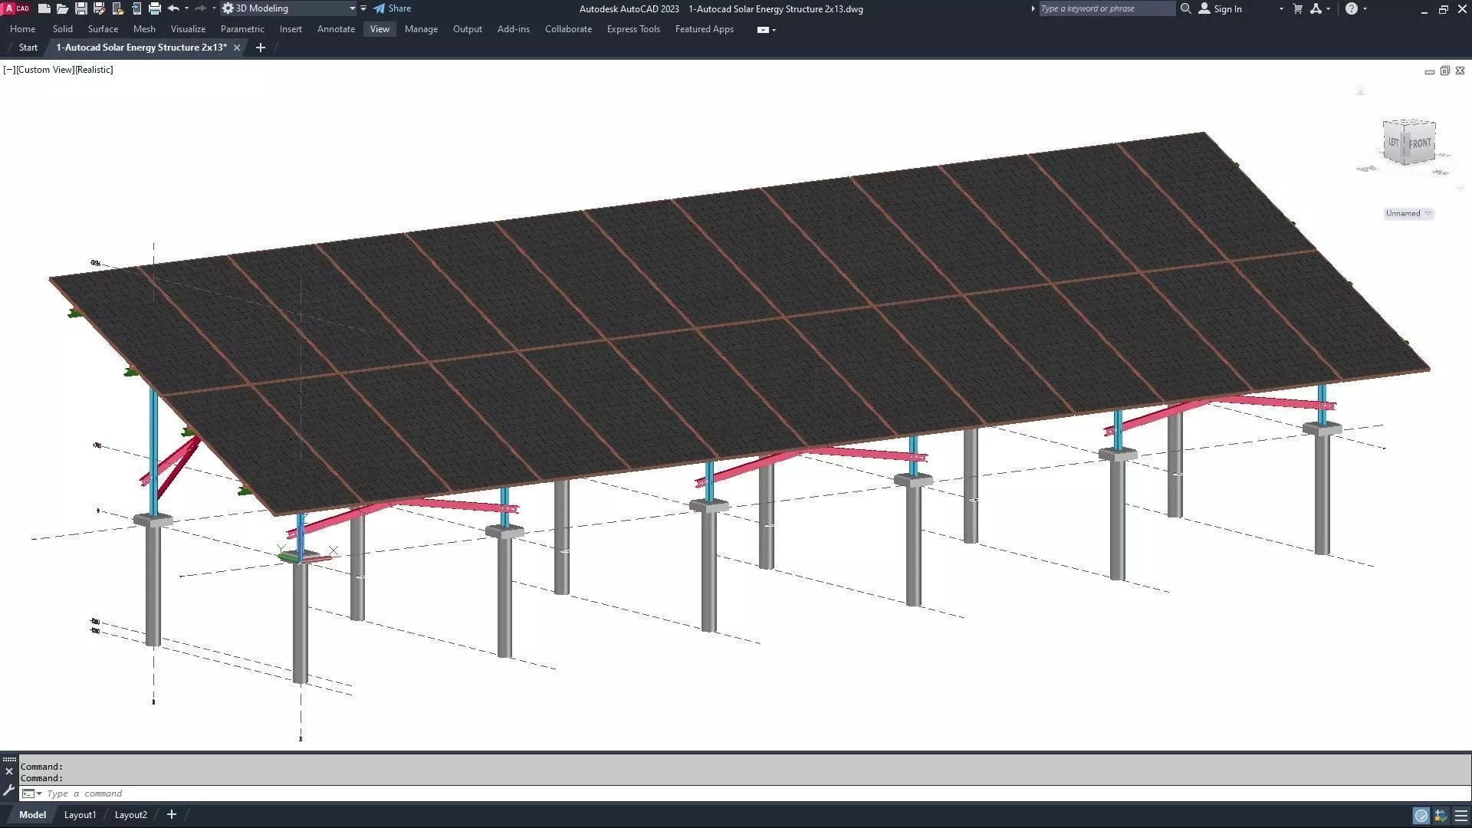Screen dimensions: 1472x828
Task: Toggle the clean screen status bar icon
Action: 1421,815
